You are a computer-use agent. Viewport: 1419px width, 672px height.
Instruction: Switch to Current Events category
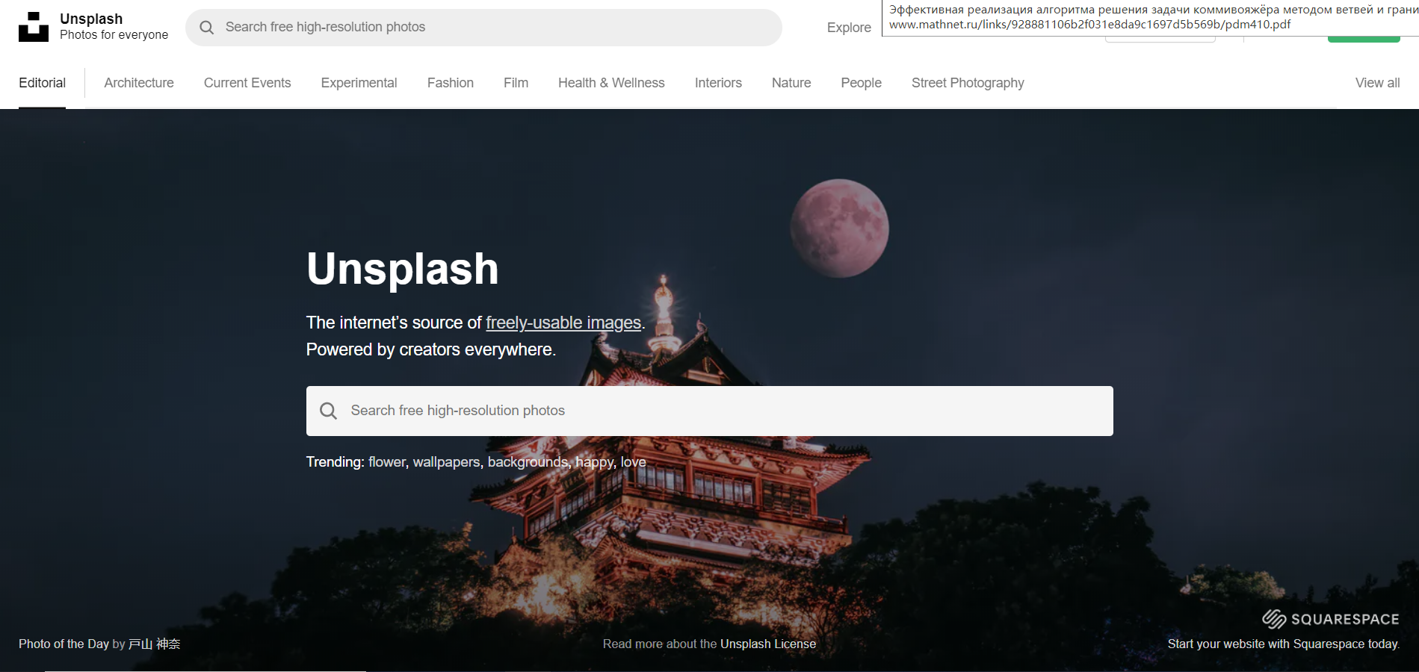click(x=247, y=83)
